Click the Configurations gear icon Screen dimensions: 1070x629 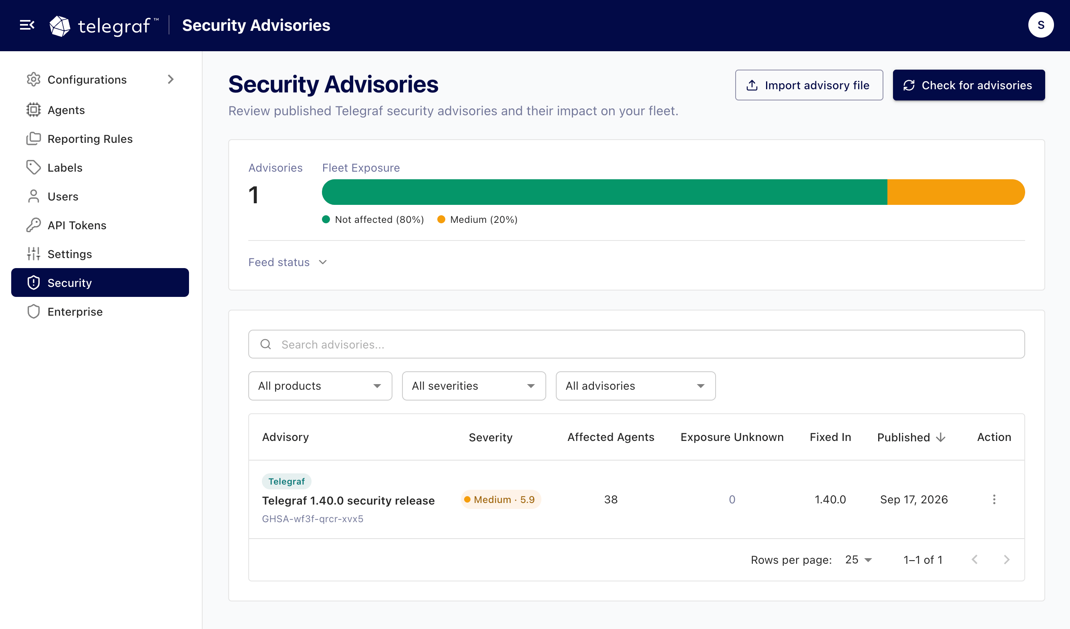[x=34, y=79]
